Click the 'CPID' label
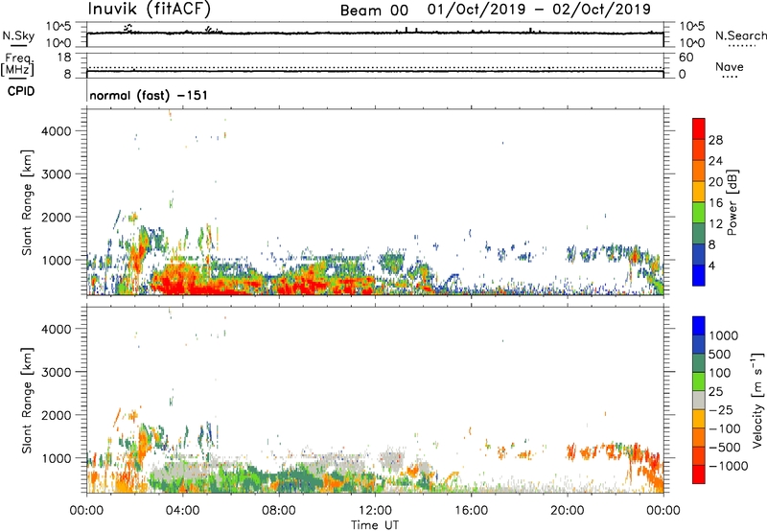The image size is (767, 531). click(x=21, y=91)
